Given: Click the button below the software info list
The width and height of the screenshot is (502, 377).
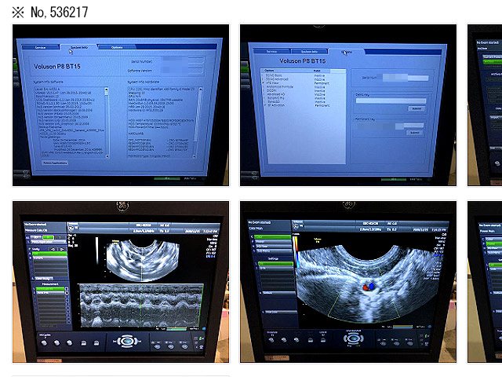Looking at the screenshot, I should tap(55, 163).
